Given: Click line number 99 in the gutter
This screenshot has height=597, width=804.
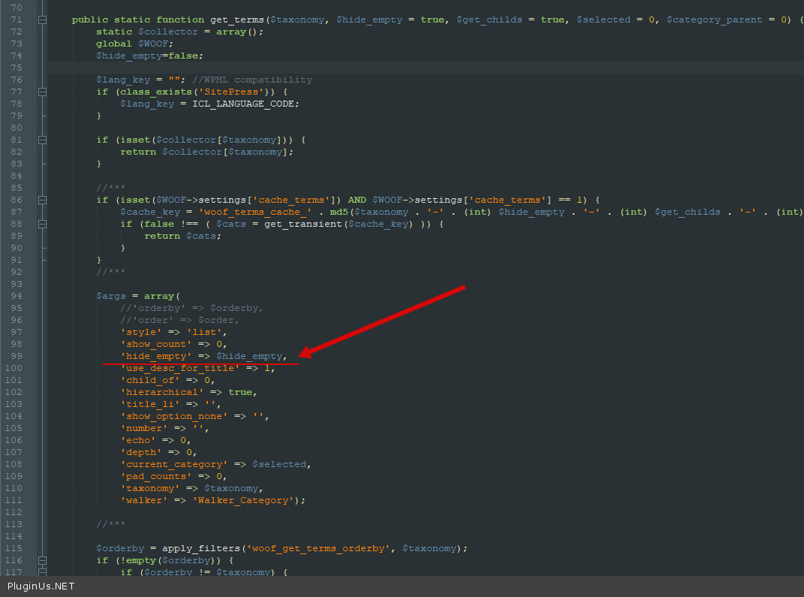Looking at the screenshot, I should click(16, 356).
